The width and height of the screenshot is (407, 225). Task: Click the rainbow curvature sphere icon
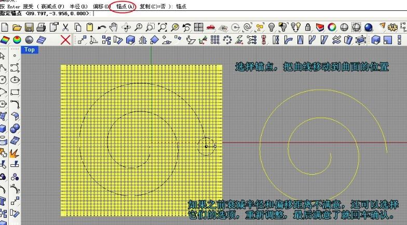tap(17, 40)
